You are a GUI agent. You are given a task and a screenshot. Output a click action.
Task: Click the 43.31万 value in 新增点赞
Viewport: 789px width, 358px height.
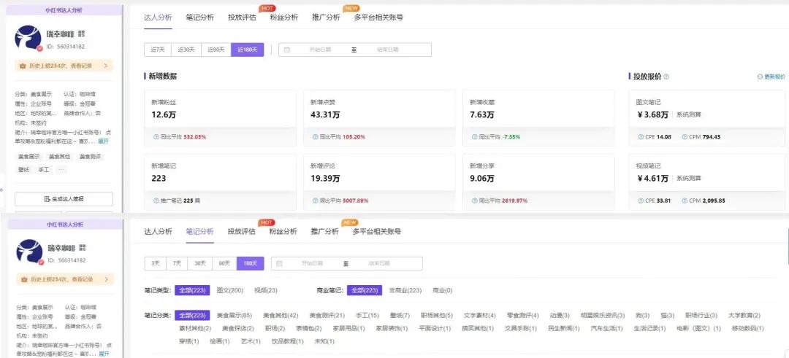pos(325,115)
